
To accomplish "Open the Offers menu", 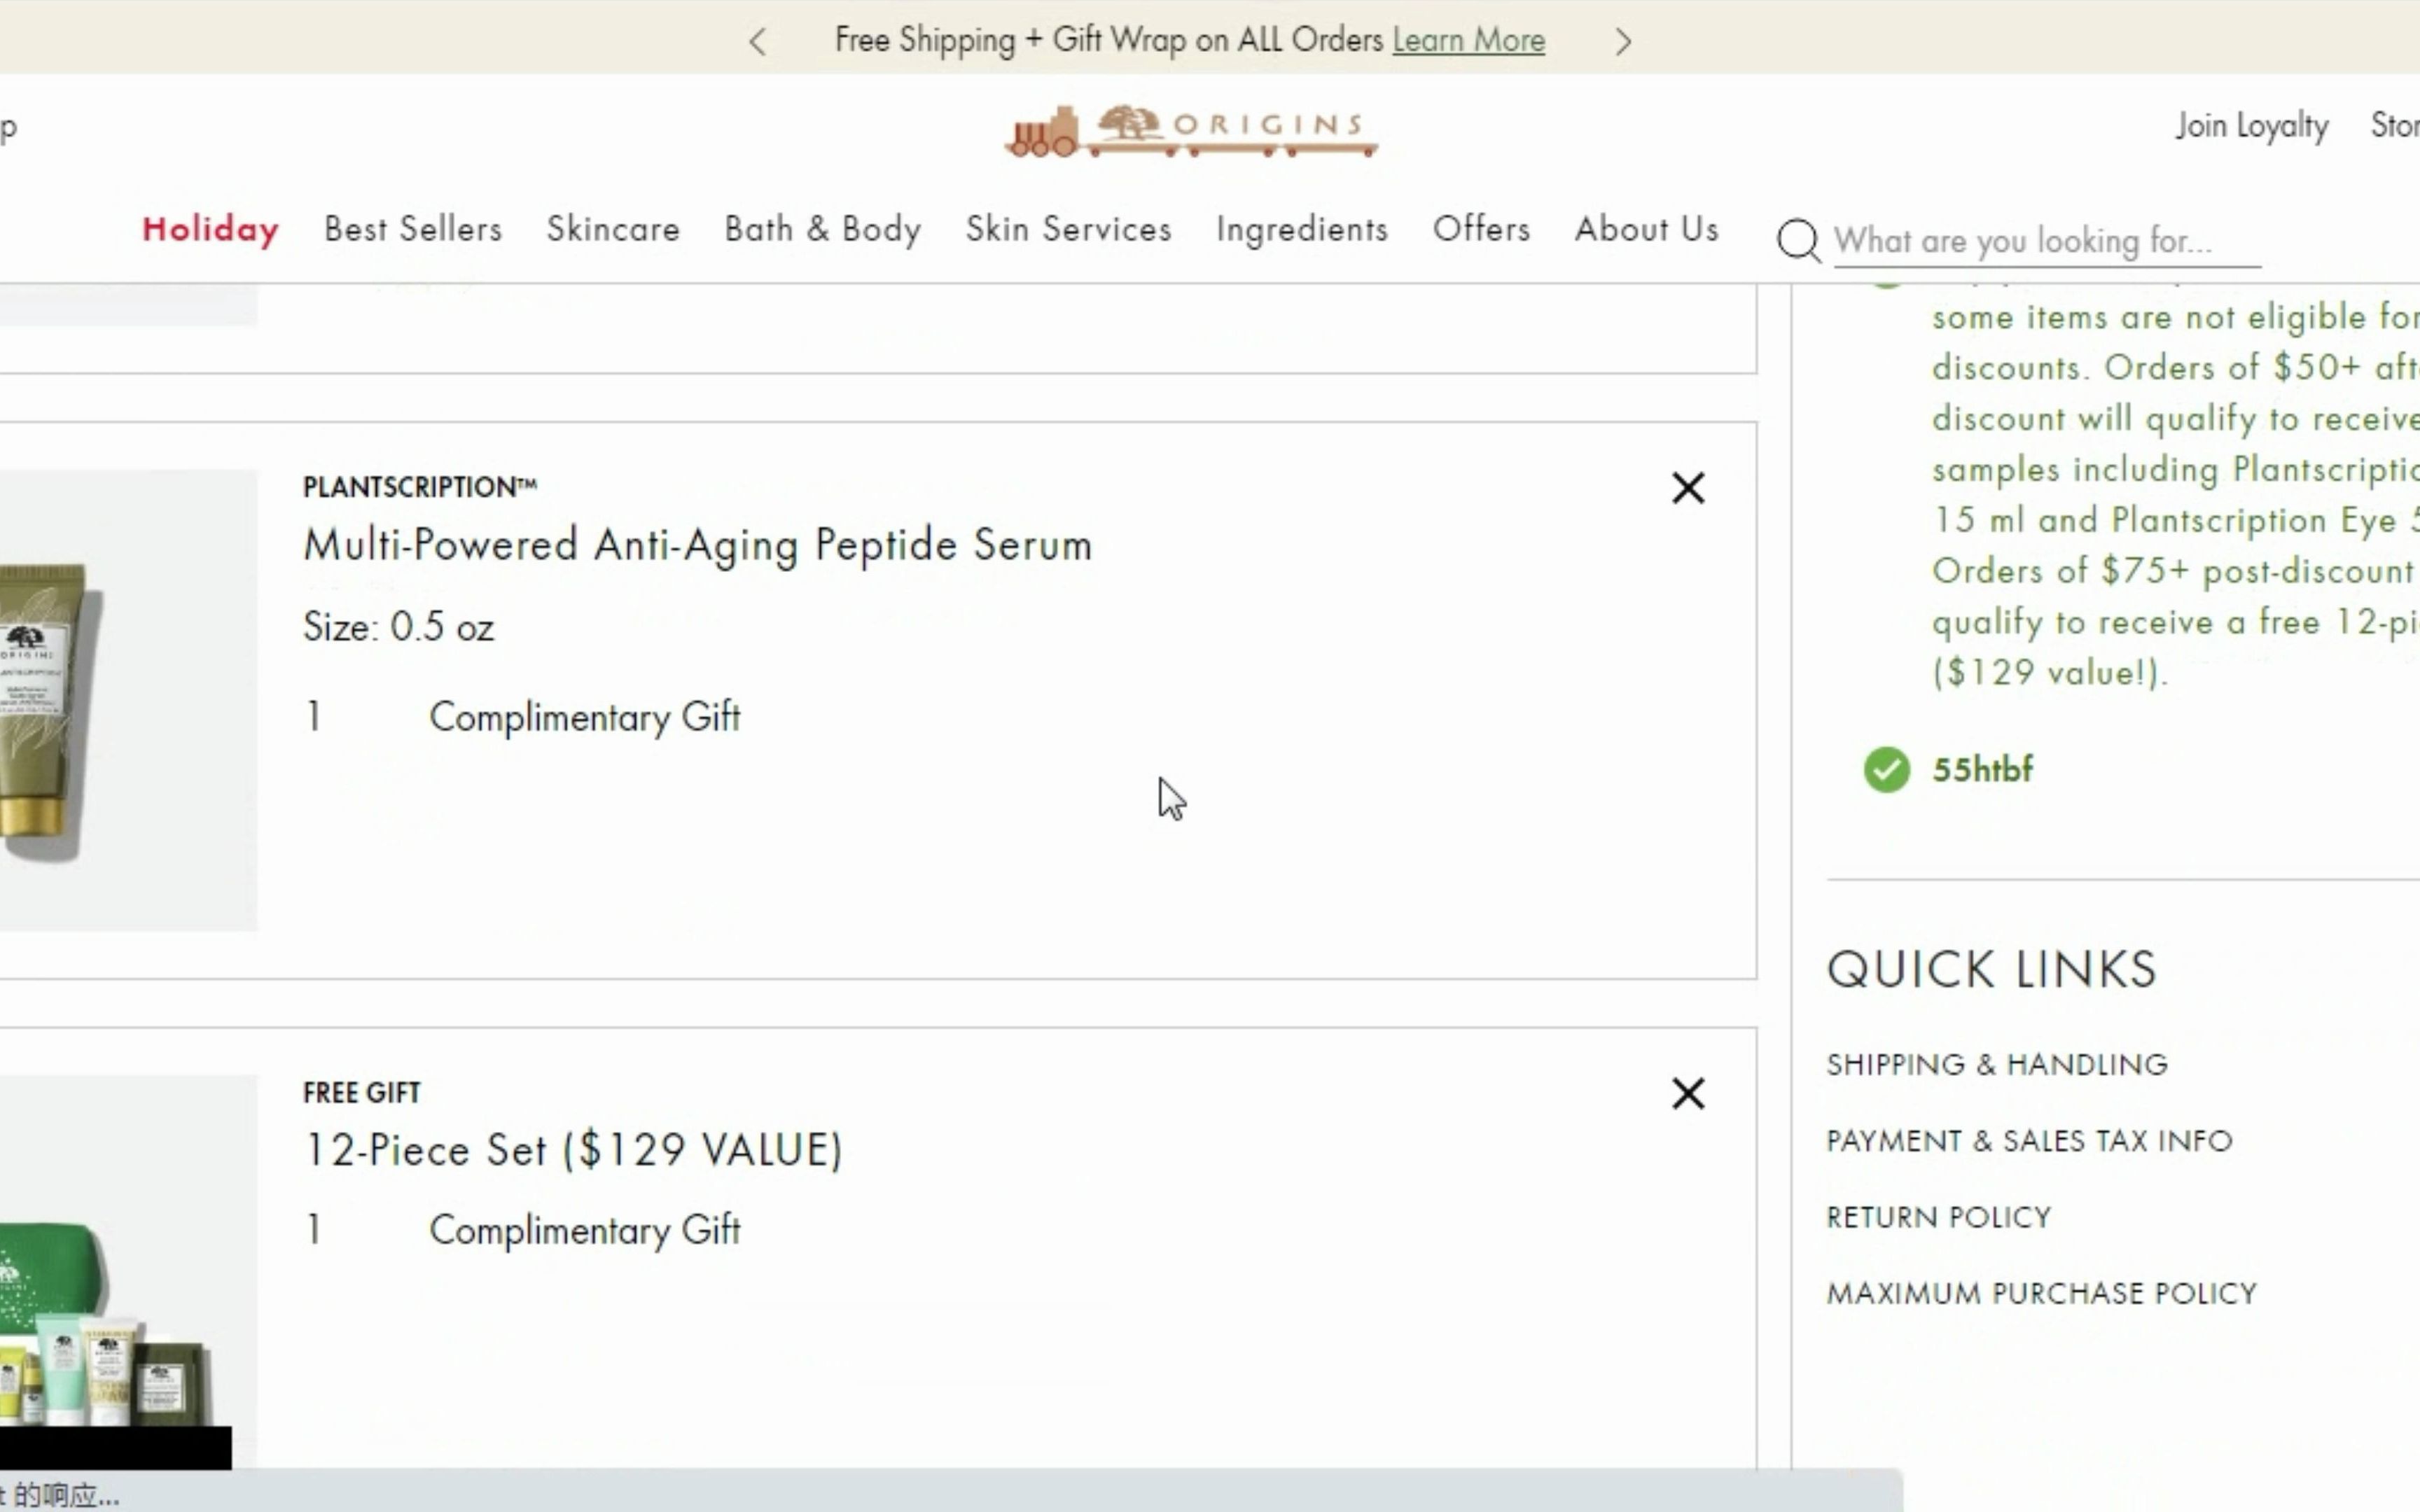I will 1481,229.
